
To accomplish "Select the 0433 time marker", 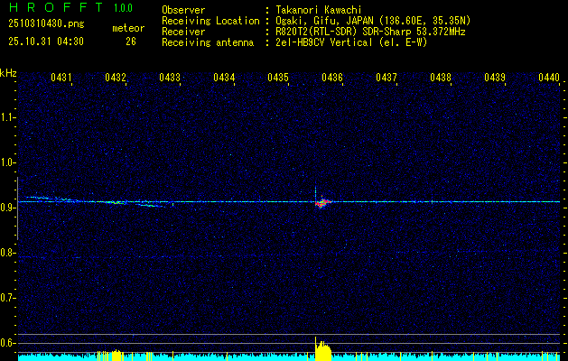I will (x=170, y=79).
